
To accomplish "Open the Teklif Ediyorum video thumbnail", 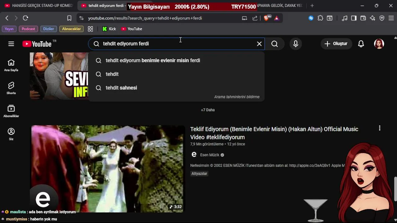I will [107, 169].
